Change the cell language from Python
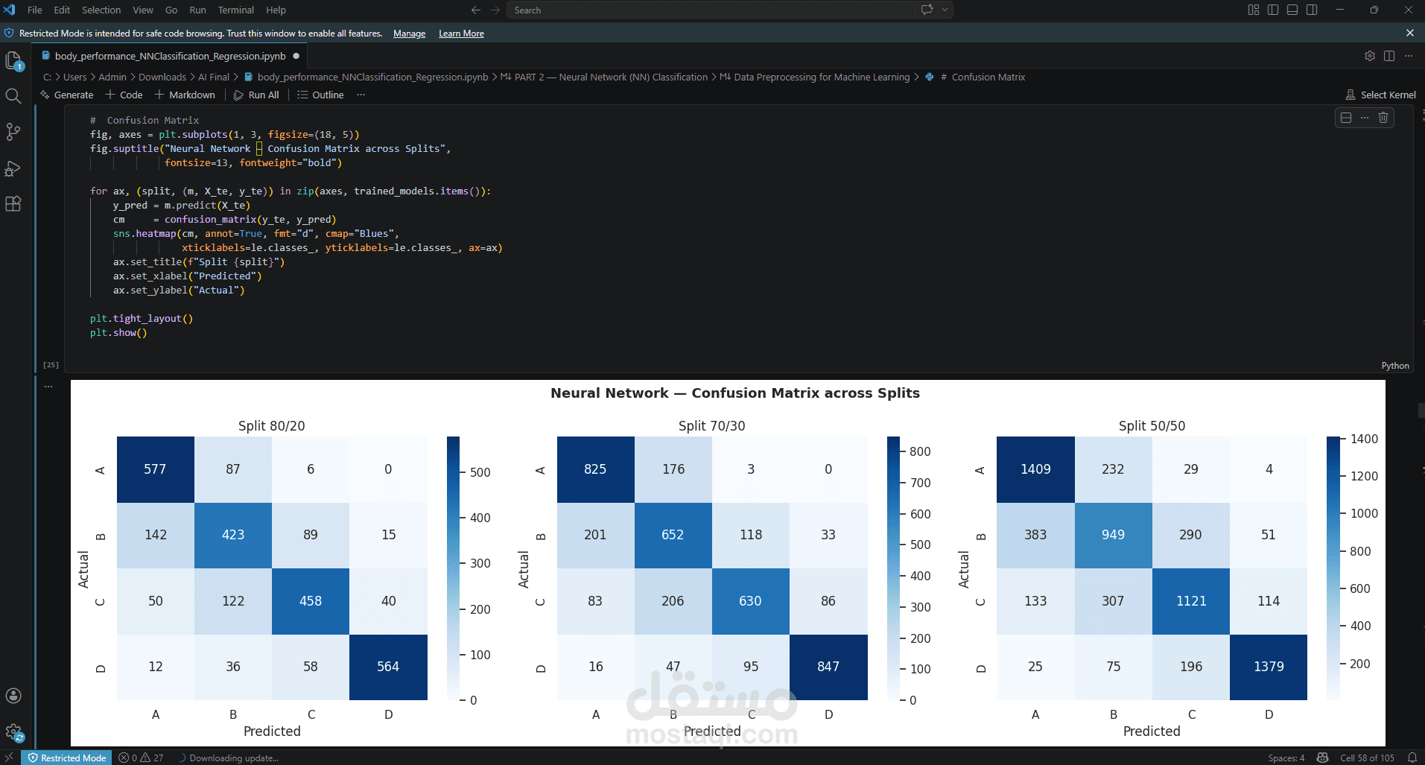Image resolution: width=1425 pixels, height=765 pixels. pyautogui.click(x=1395, y=366)
